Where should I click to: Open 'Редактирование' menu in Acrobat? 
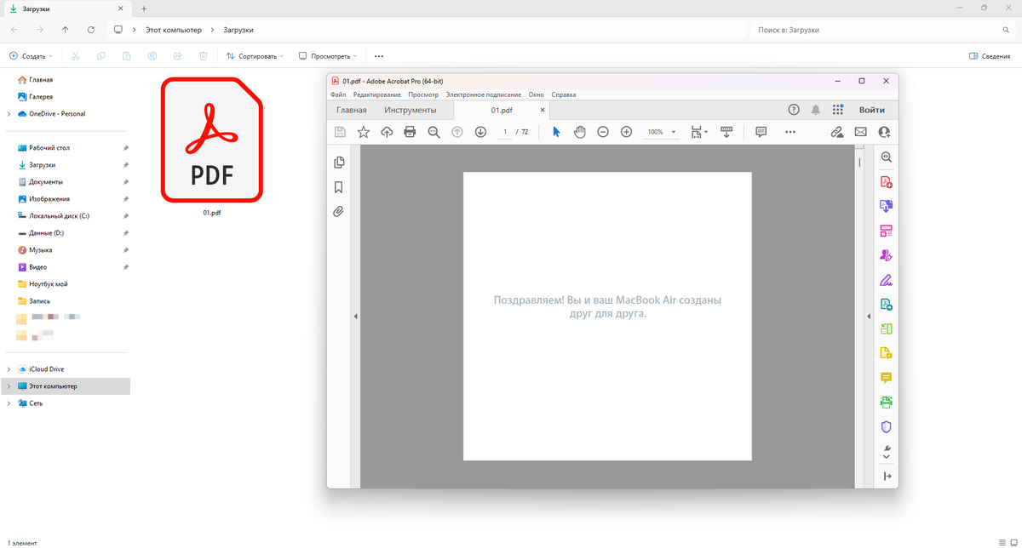(377, 94)
